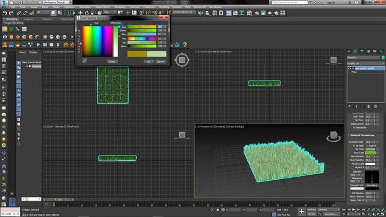Click the Top viewport ViewCube

182,60
